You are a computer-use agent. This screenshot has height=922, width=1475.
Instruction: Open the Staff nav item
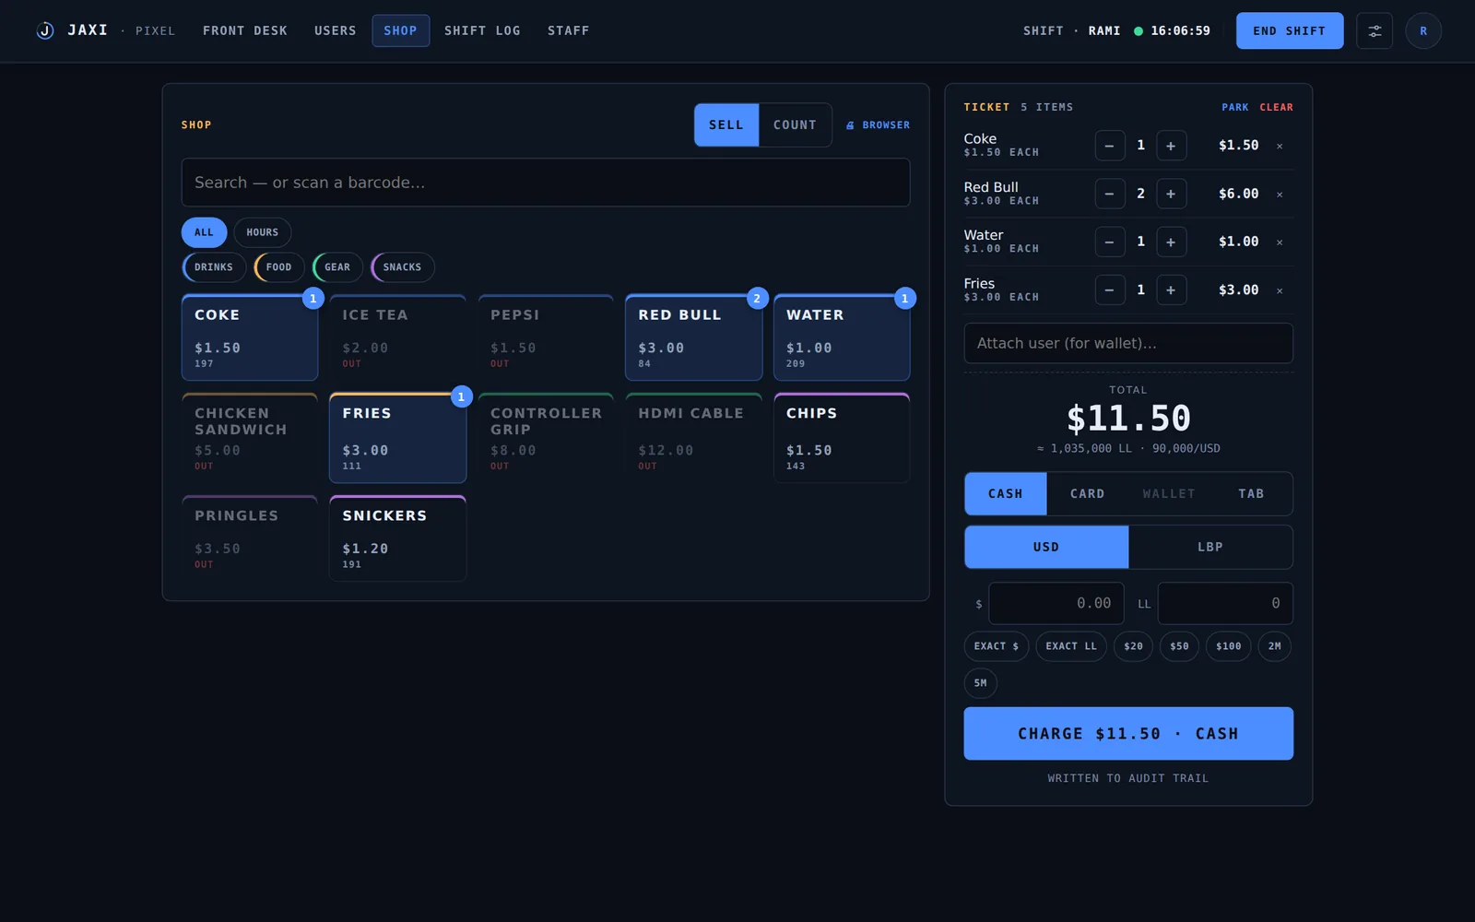pos(568,30)
